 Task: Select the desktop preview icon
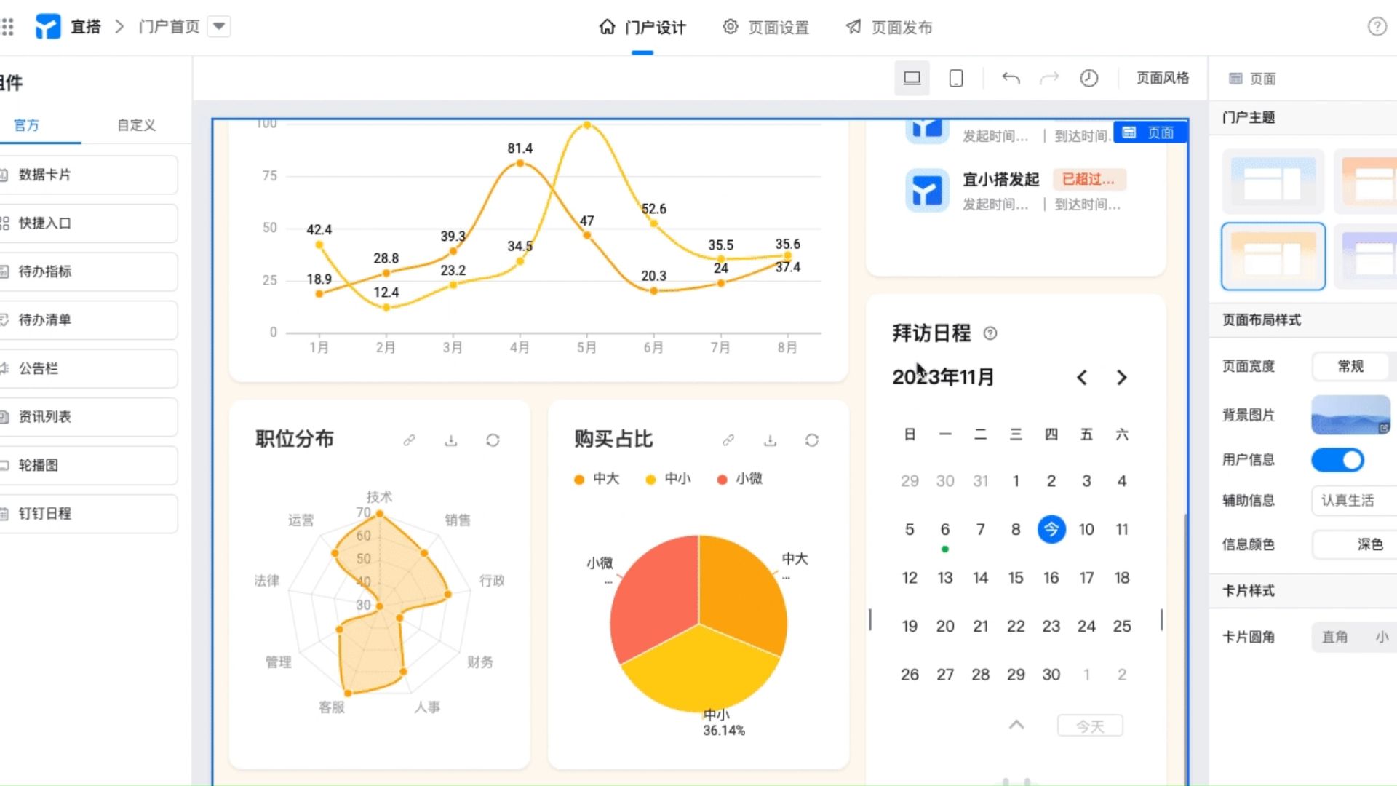point(912,78)
